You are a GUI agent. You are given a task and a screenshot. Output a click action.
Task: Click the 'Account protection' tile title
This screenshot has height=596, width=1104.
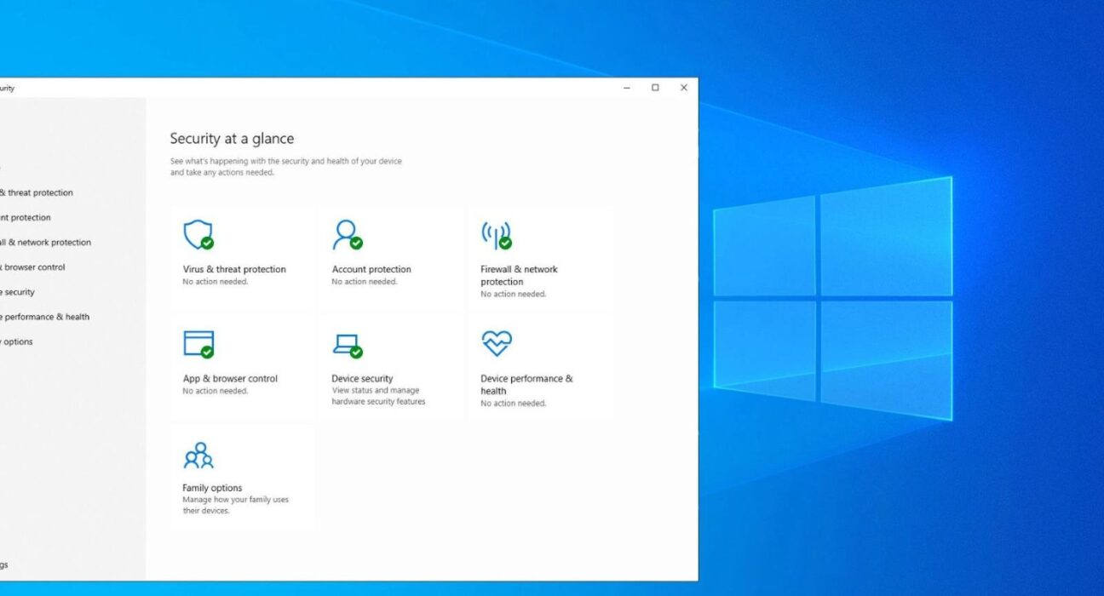[x=371, y=269]
